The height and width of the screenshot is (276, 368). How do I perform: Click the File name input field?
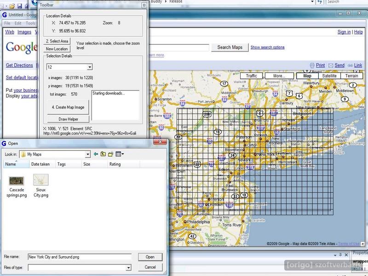pos(80,257)
